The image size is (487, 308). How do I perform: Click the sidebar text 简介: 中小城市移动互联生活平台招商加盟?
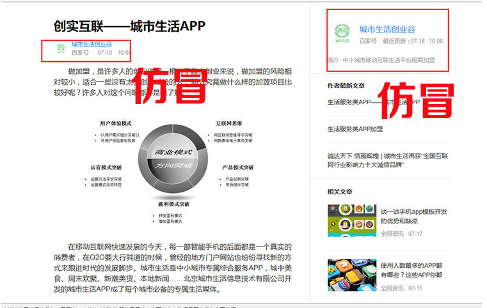point(381,60)
